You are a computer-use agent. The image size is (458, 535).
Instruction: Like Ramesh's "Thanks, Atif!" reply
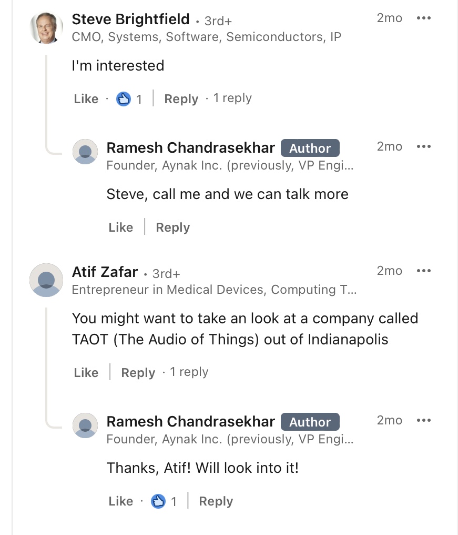pos(120,501)
